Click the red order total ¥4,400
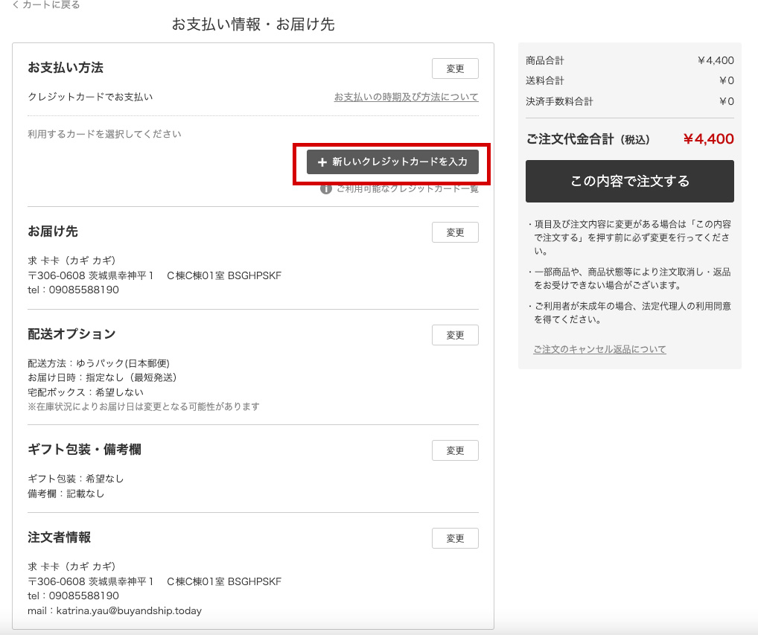The height and width of the screenshot is (635, 758). pos(708,139)
